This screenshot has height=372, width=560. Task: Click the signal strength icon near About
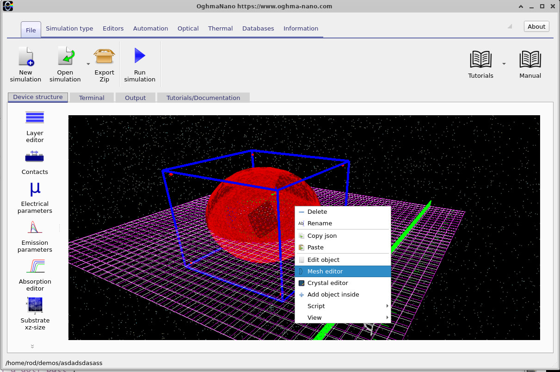(x=510, y=26)
